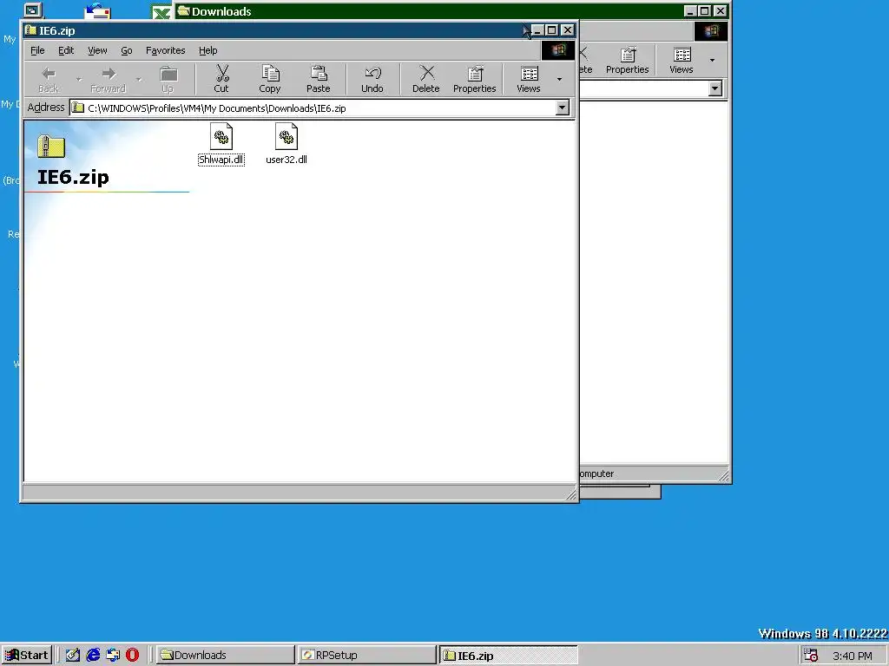Click Properties in the Downloads window toolbar
Viewport: 889px width, 666px height.
[627, 60]
